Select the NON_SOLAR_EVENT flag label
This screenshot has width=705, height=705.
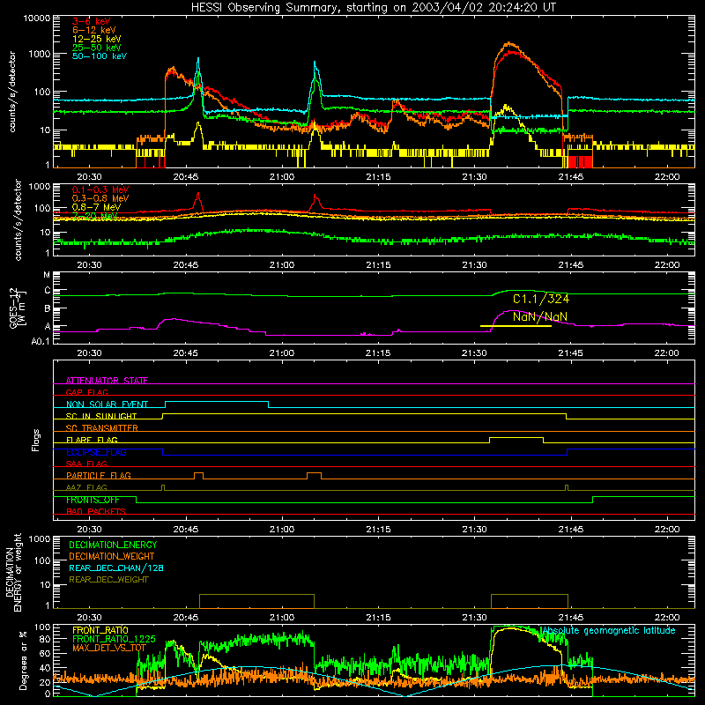tap(107, 404)
